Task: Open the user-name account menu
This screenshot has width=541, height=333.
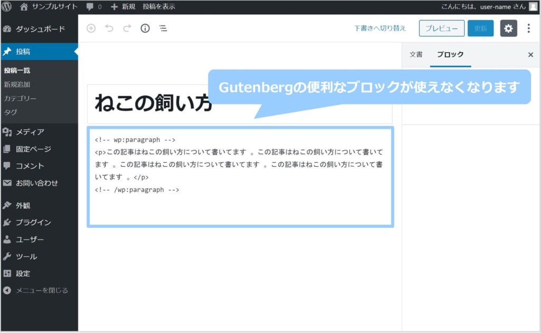Action: [x=483, y=6]
